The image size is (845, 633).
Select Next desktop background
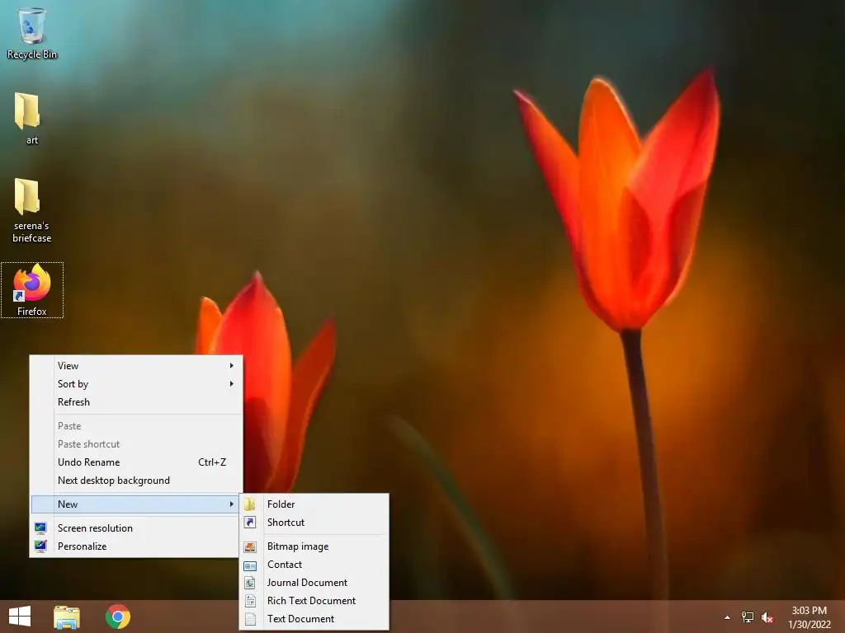click(x=136, y=481)
